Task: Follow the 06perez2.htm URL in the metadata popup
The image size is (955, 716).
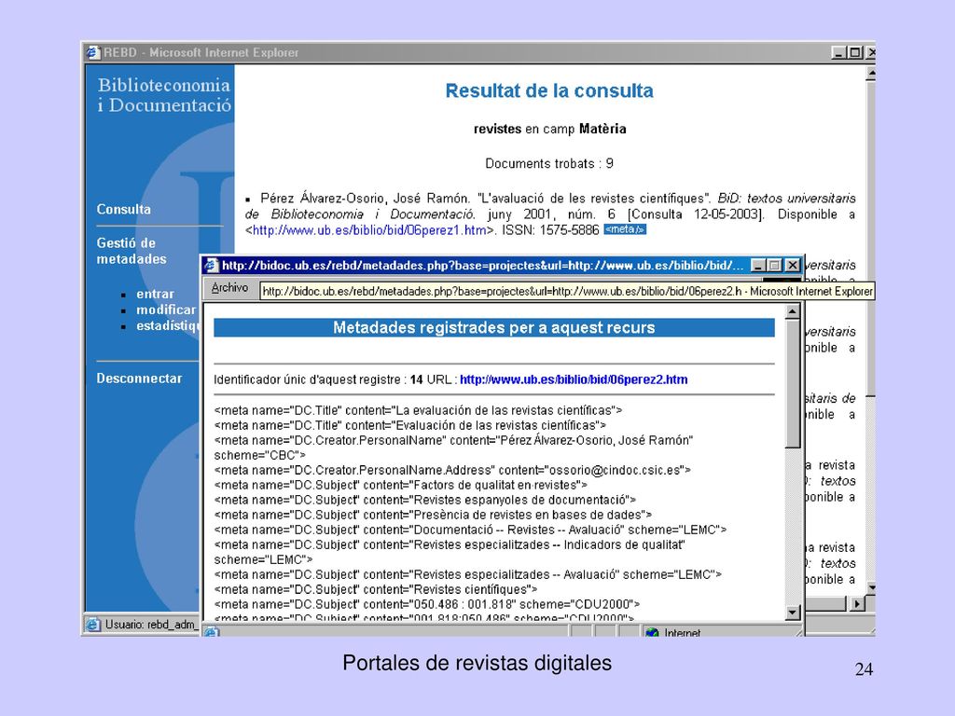Action: coord(574,379)
